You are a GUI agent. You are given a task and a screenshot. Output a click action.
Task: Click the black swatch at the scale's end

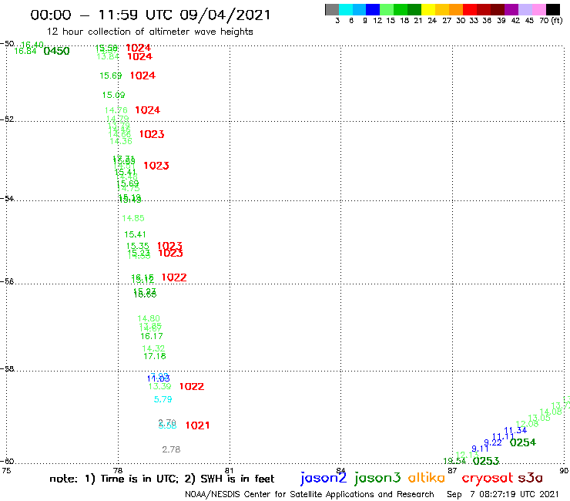[x=553, y=9]
